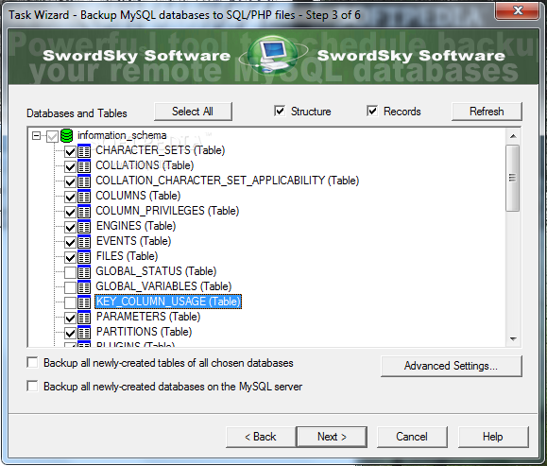Go back with the Back button
547x466 pixels.
[261, 437]
